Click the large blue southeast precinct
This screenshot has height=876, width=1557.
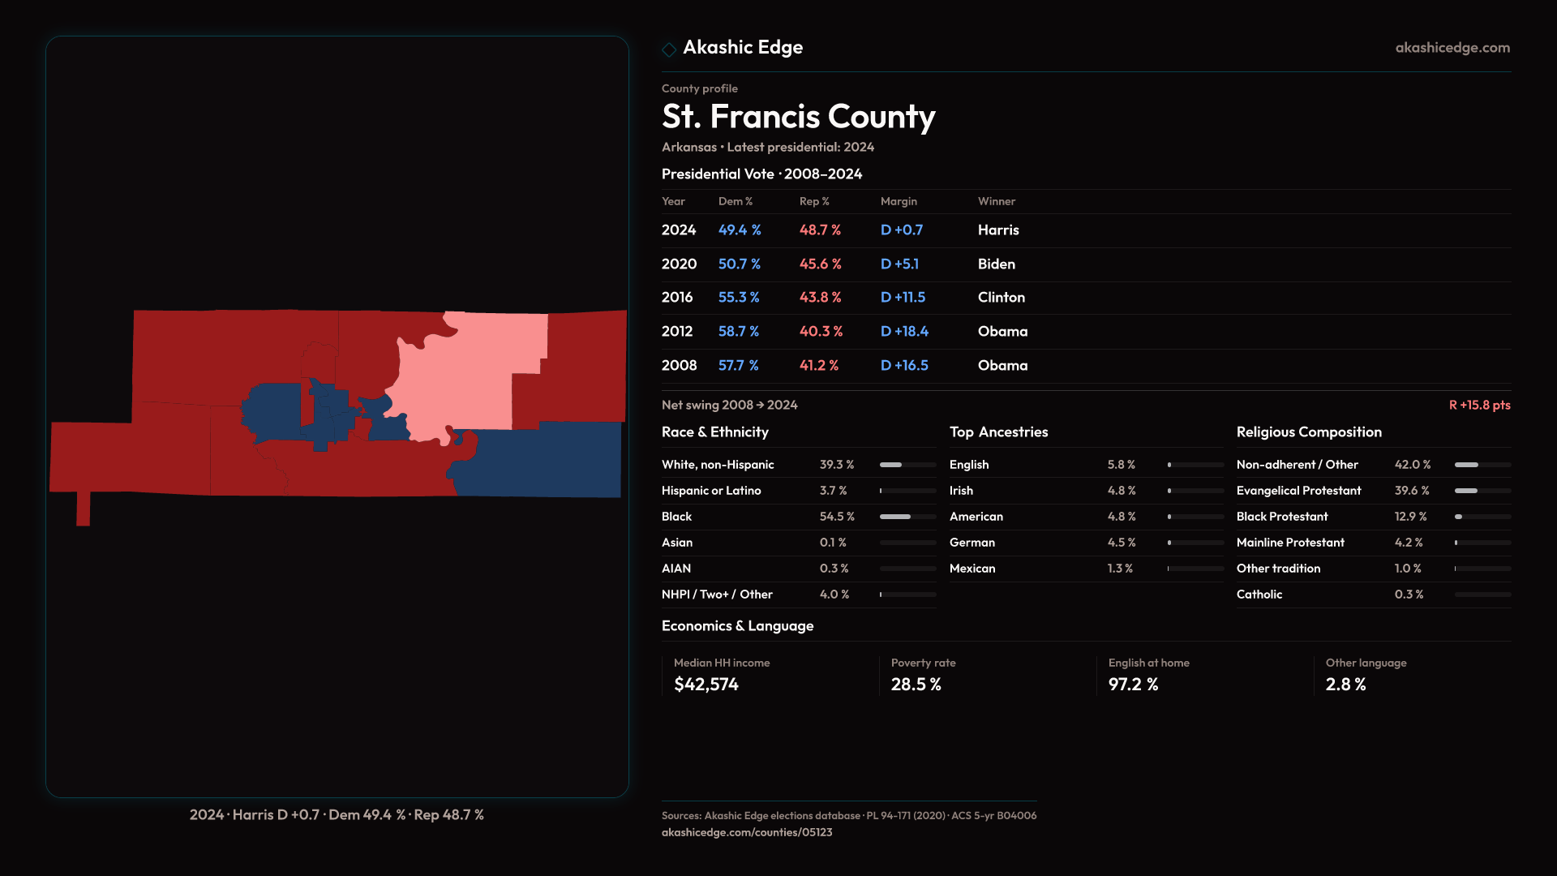(551, 462)
